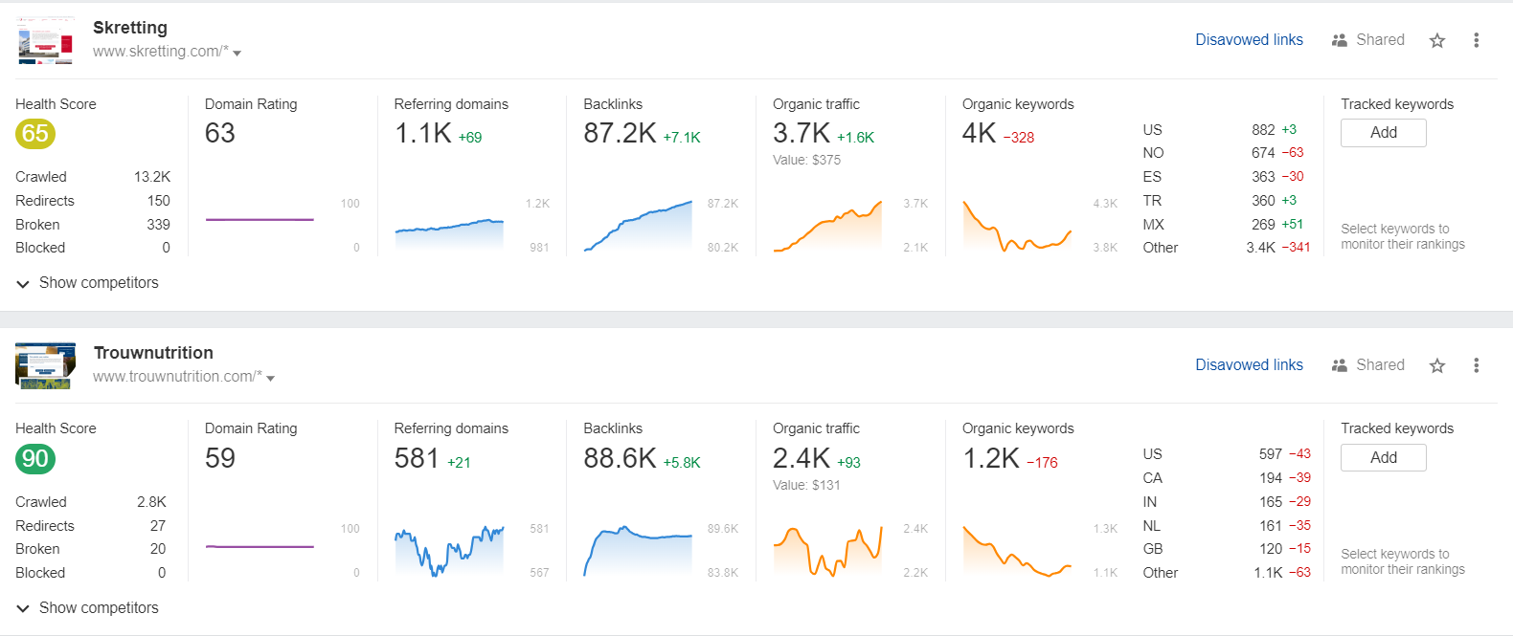Click Skretting ES keywords count 363
Screen dimensions: 1513x636
1263,177
